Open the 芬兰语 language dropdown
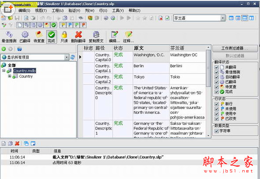260x179 pixels. tap(223, 18)
